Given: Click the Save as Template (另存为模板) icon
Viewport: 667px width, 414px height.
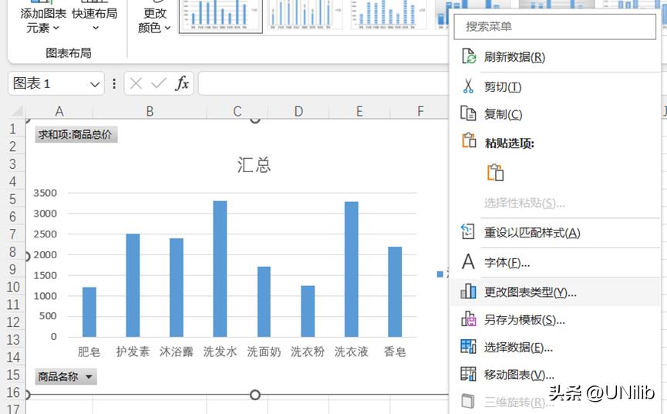Looking at the screenshot, I should 468,319.
